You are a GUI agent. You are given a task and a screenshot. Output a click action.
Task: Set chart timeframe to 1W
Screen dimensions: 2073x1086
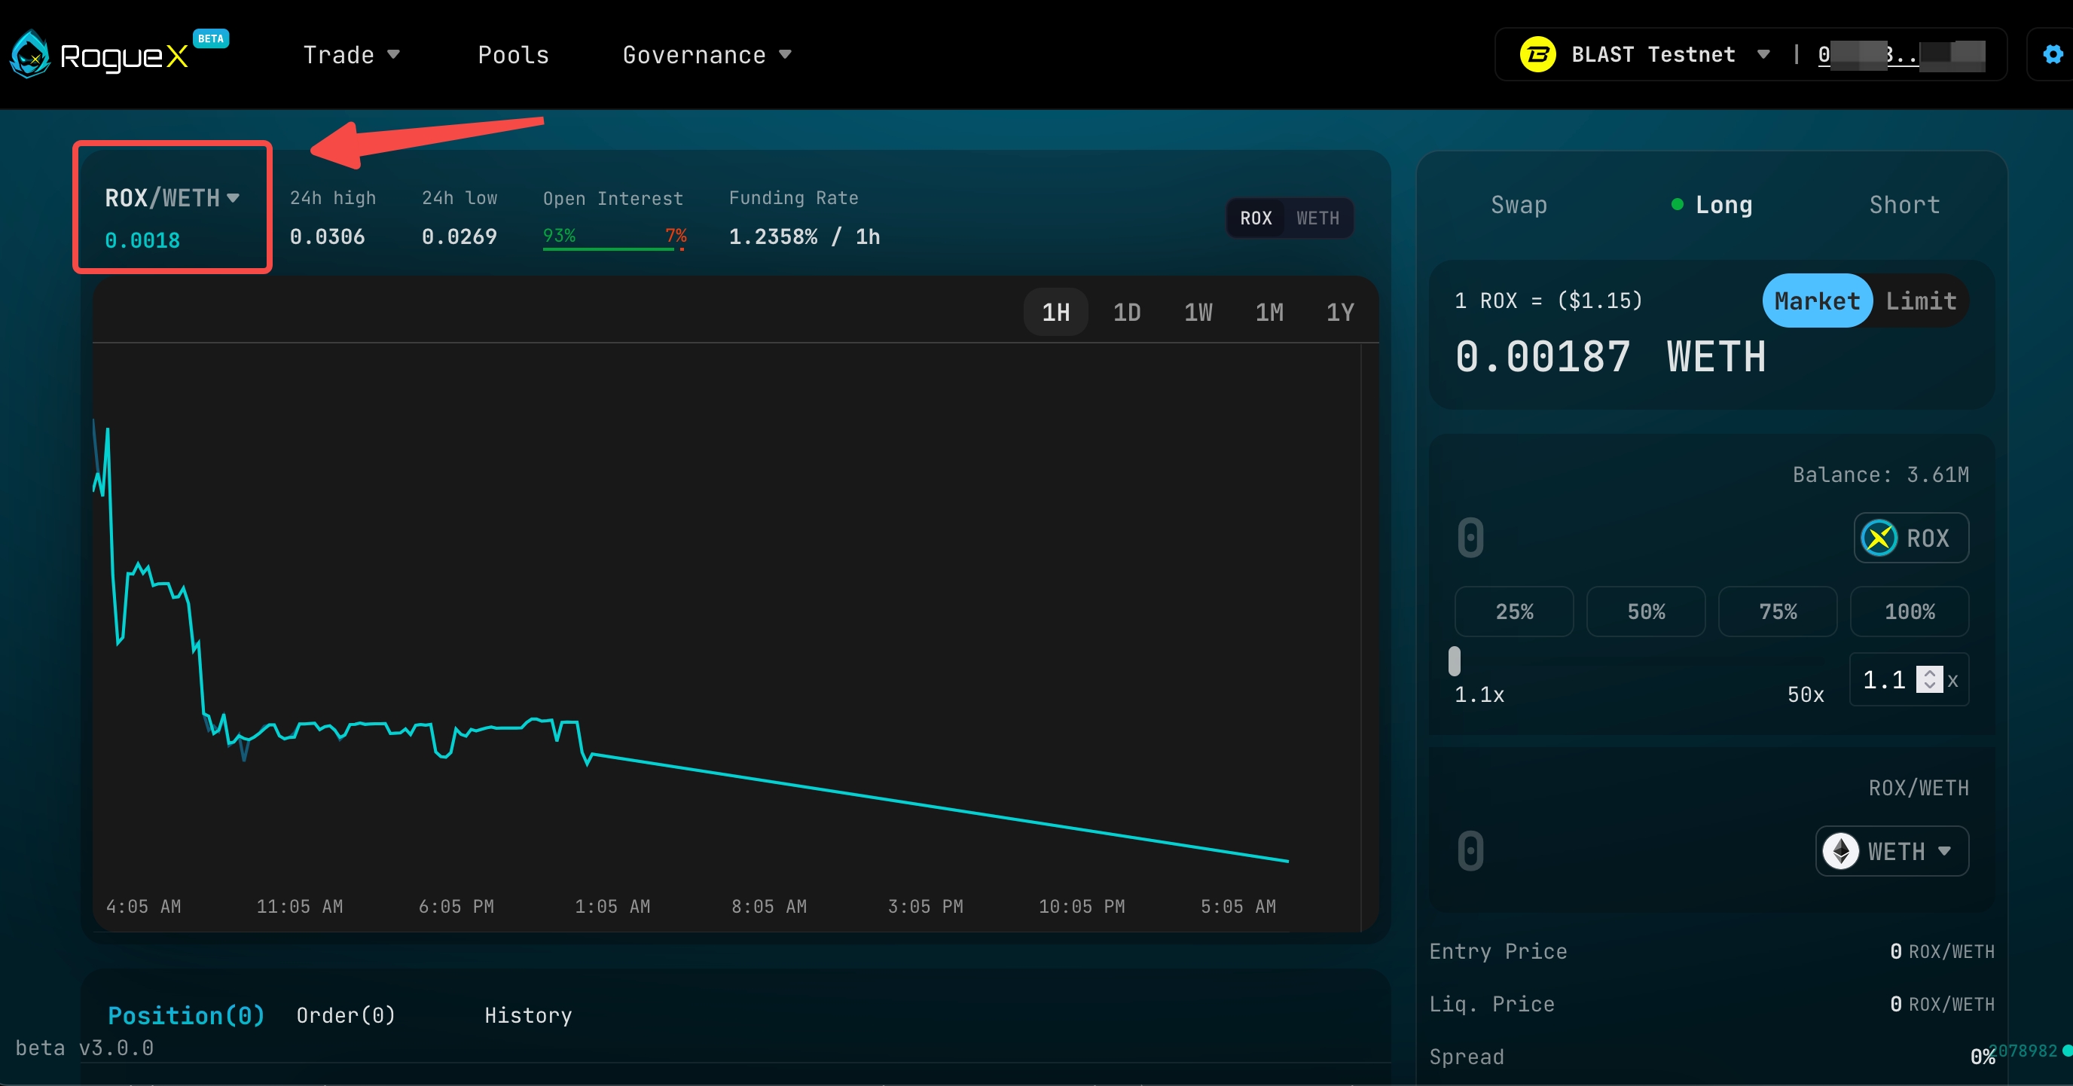coord(1198,312)
